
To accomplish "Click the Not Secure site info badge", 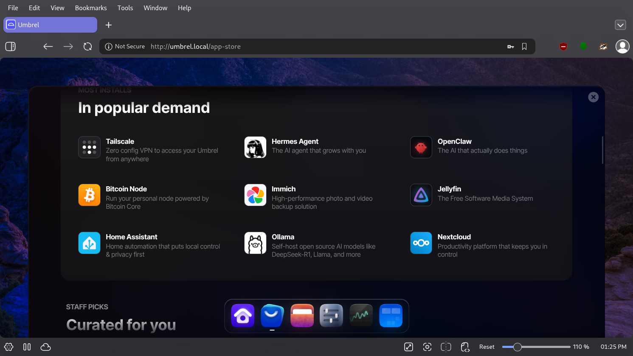I will pyautogui.click(x=125, y=46).
